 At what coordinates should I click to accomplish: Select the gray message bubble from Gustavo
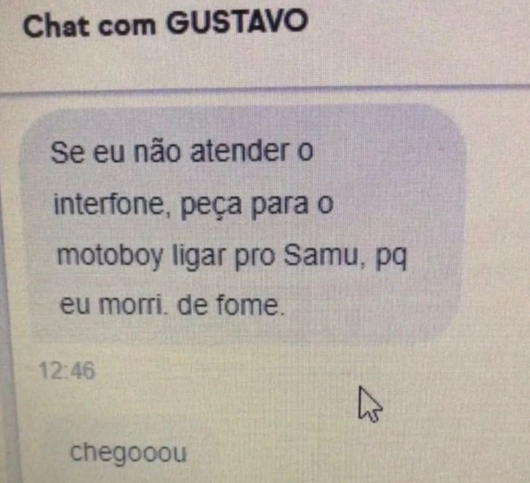pyautogui.click(x=244, y=223)
